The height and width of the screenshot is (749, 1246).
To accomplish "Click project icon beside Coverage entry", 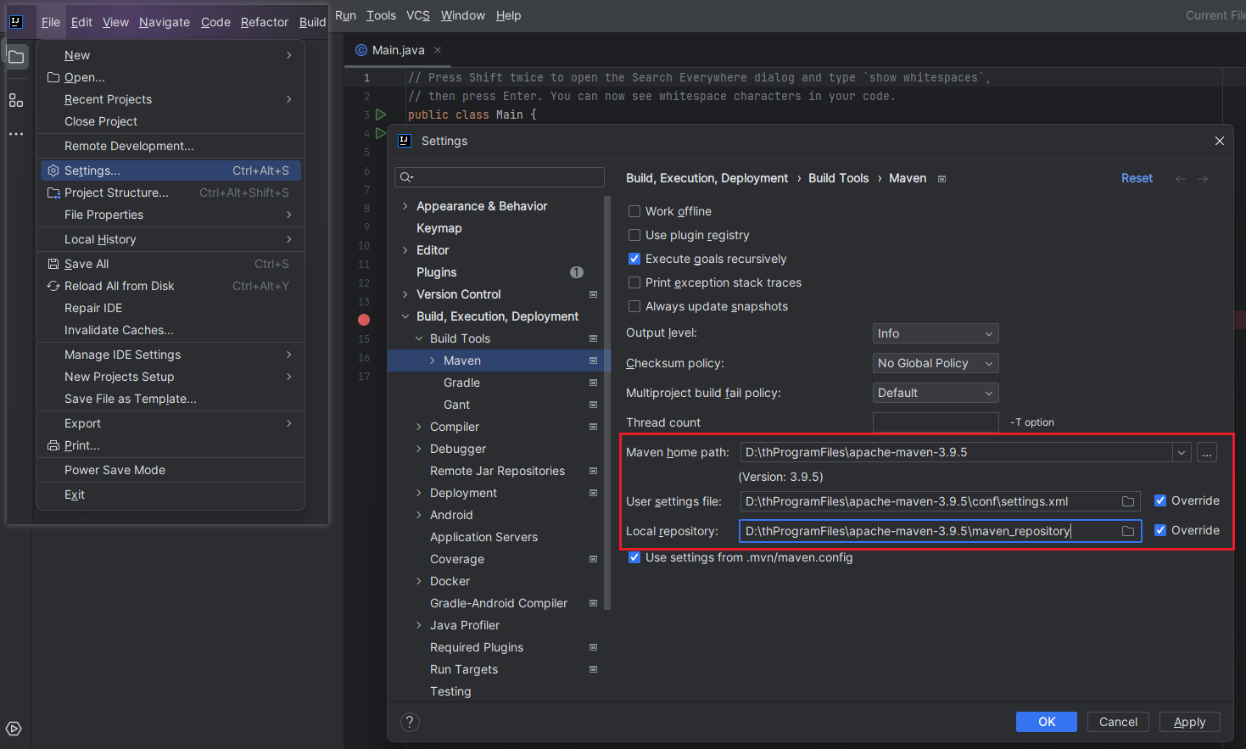I will 593,559.
